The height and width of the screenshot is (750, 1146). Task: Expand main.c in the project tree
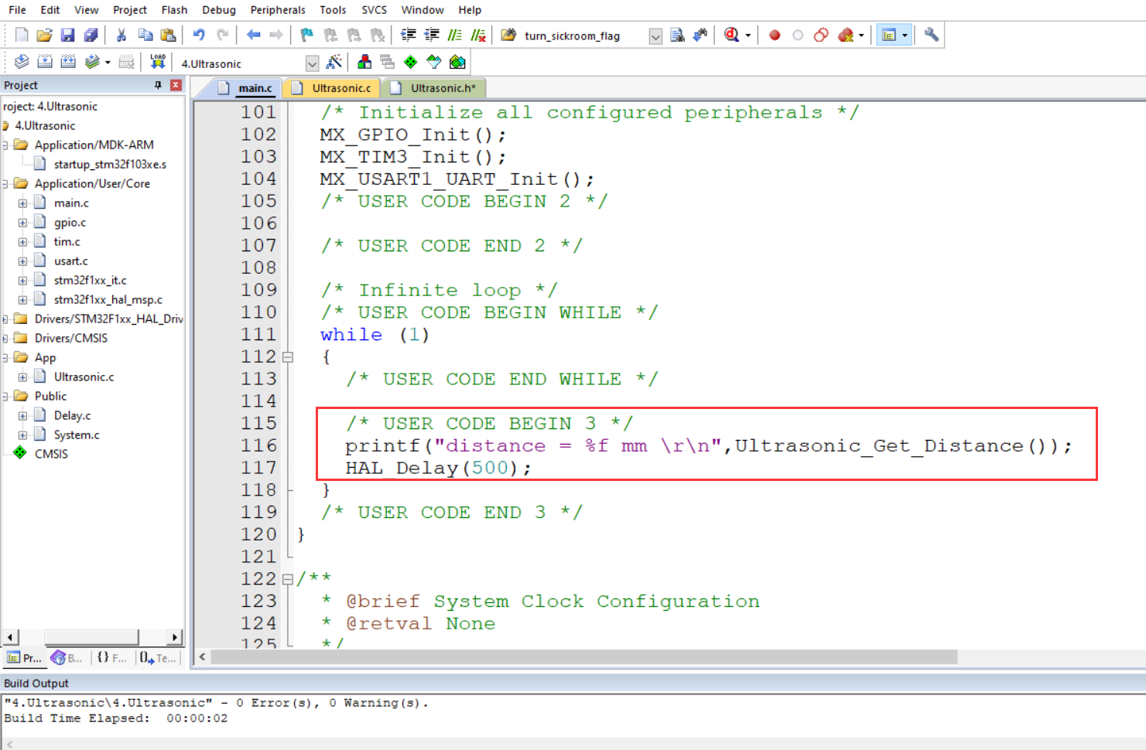pyautogui.click(x=22, y=203)
